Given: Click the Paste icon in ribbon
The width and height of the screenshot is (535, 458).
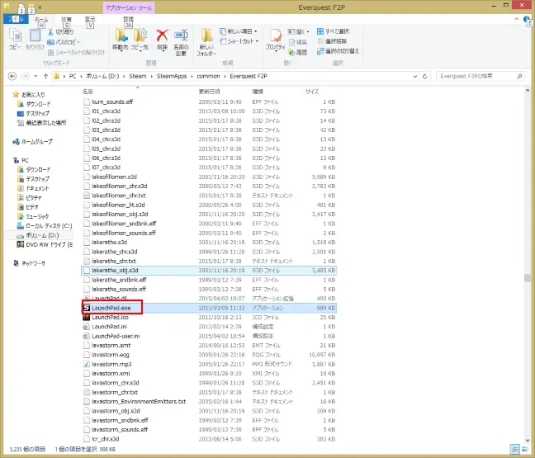Looking at the screenshot, I should pyautogui.click(x=35, y=35).
